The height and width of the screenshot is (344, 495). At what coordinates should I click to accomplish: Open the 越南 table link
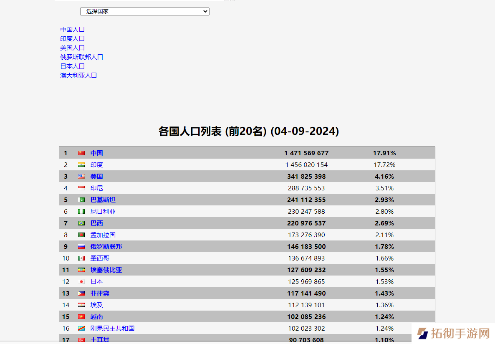(97, 317)
